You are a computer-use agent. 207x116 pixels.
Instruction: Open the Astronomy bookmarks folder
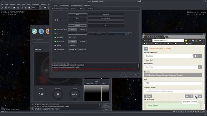coord(180,44)
